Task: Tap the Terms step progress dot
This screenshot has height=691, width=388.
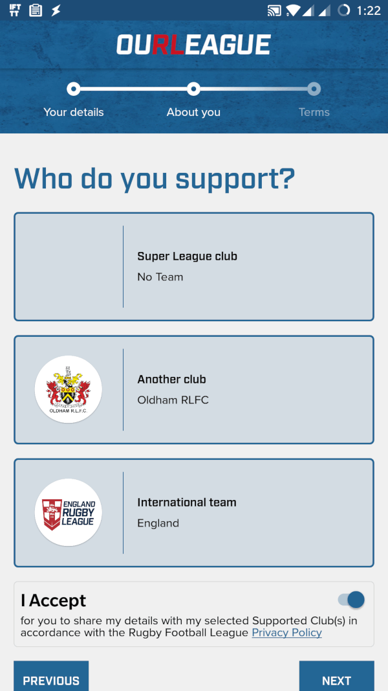Action: point(314,89)
